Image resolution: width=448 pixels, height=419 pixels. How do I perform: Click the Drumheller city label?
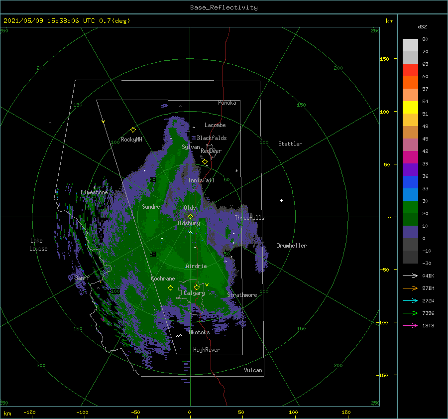pos(292,246)
